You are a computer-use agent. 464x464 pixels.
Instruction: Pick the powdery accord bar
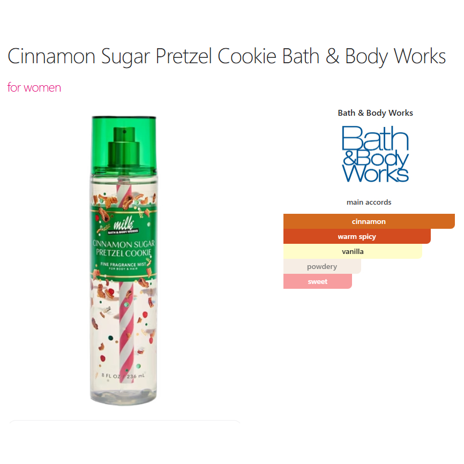322,267
